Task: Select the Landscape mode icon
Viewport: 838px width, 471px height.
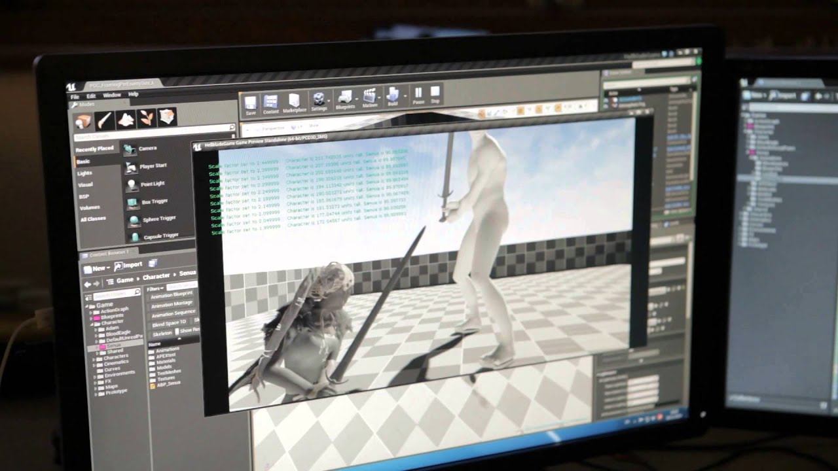Action: (x=126, y=119)
